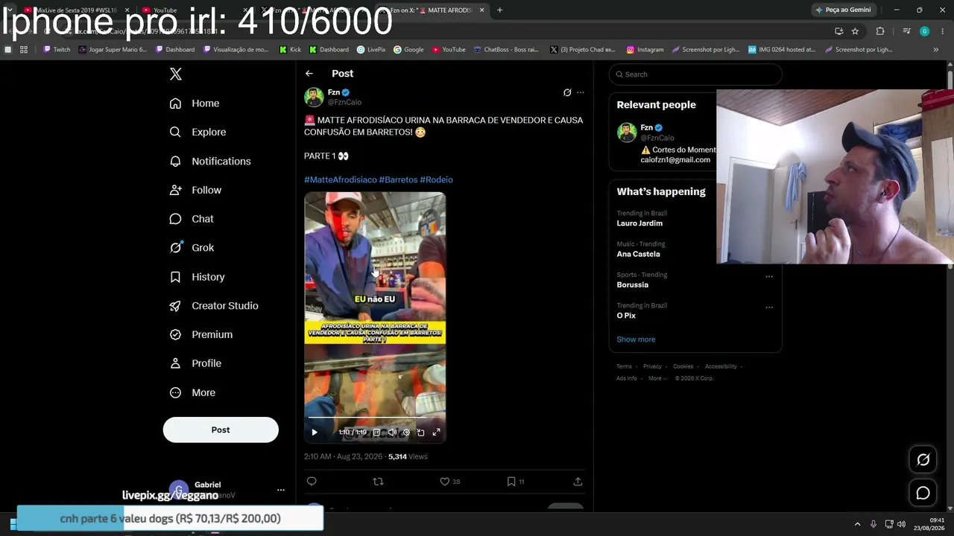Open the Borussia trending topic

click(x=632, y=285)
